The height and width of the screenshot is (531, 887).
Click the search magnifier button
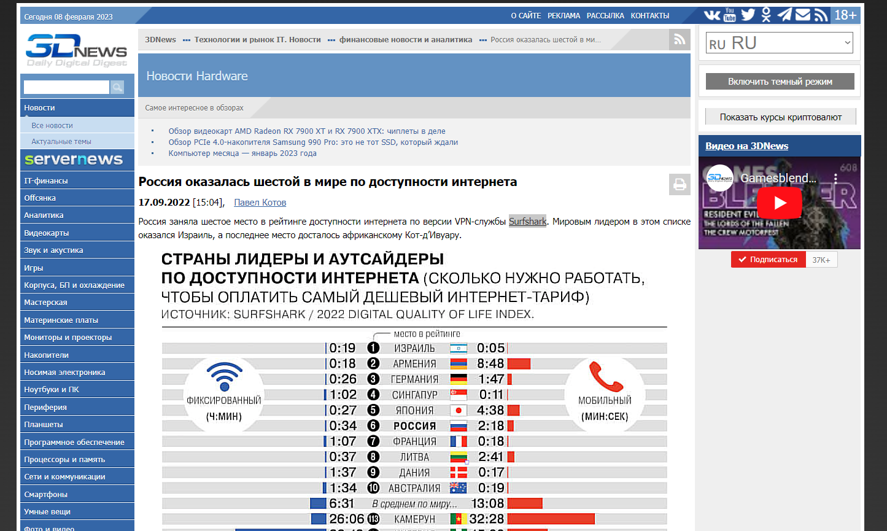point(117,87)
